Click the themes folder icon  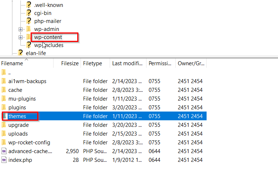tap(4, 116)
